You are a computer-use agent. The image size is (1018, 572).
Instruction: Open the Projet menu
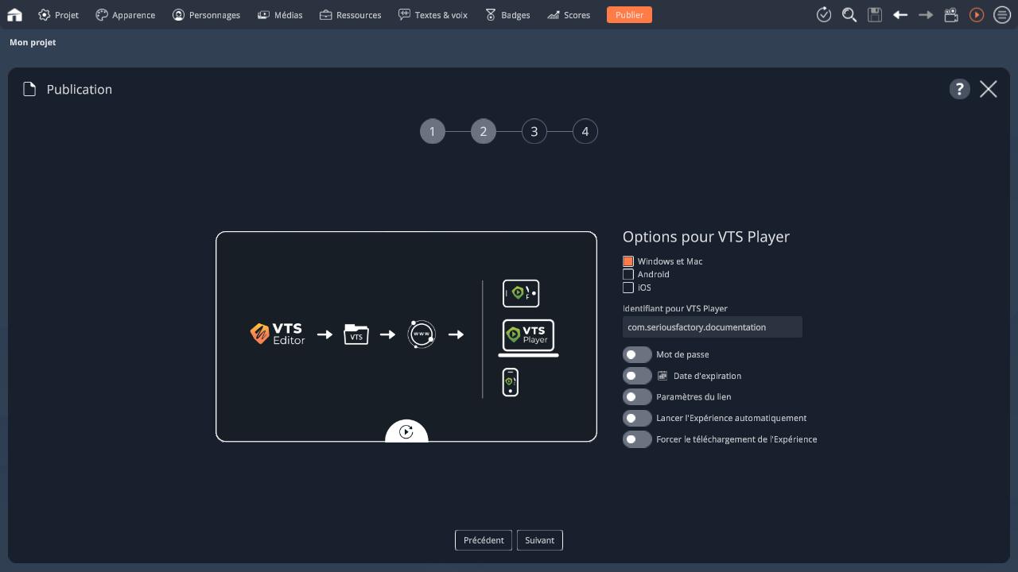58,14
